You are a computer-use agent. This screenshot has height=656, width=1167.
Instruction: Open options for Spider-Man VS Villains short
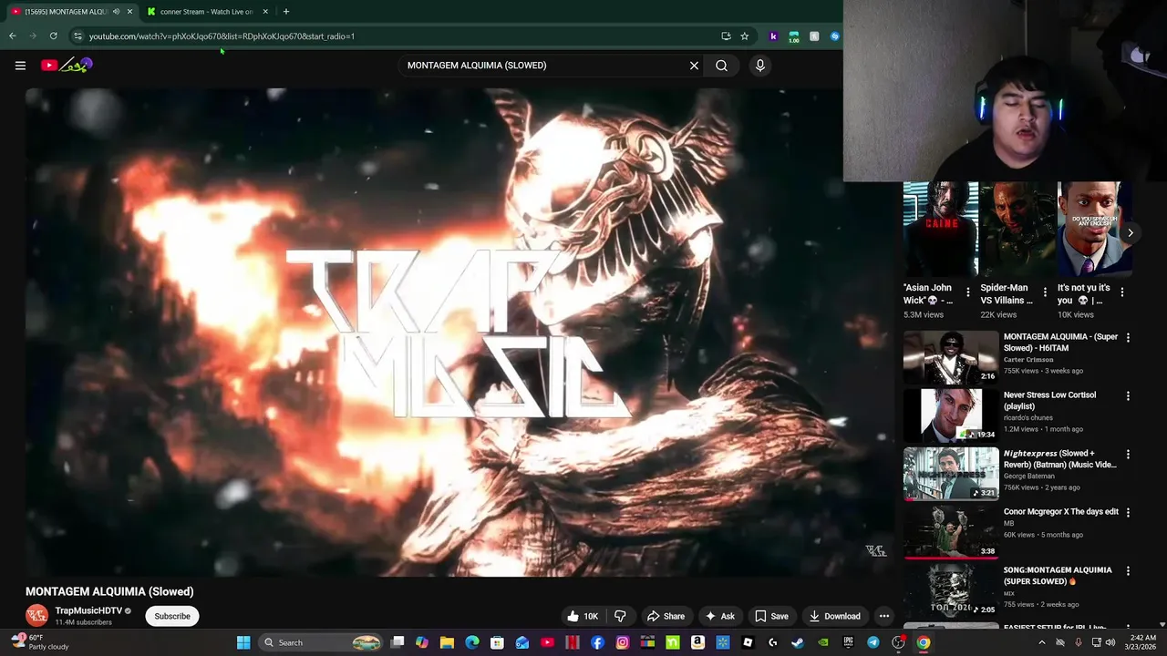[1045, 292]
